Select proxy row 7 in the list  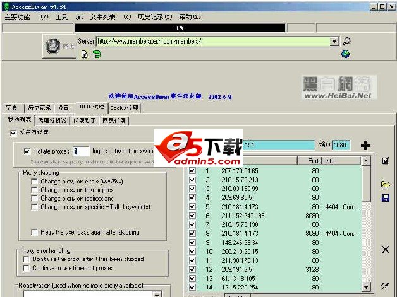click(275, 224)
